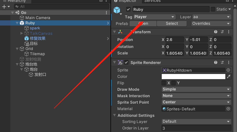This screenshot has height=132, width=237.
Task: Click the Position X field
Action: click(x=175, y=40)
